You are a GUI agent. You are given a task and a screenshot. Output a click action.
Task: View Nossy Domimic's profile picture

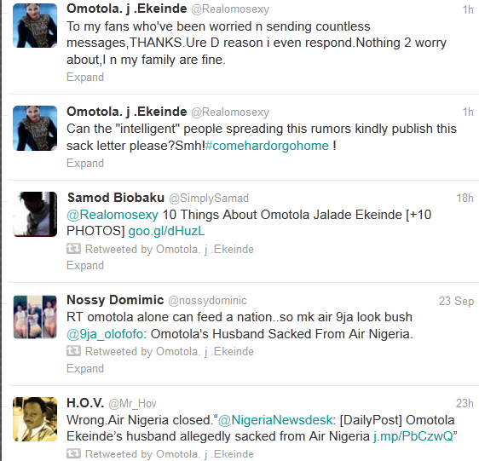(35, 317)
